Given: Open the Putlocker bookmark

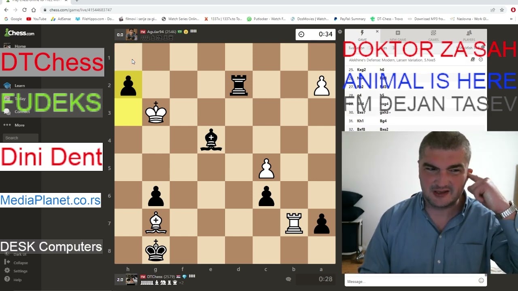Looking at the screenshot, I should 266,19.
